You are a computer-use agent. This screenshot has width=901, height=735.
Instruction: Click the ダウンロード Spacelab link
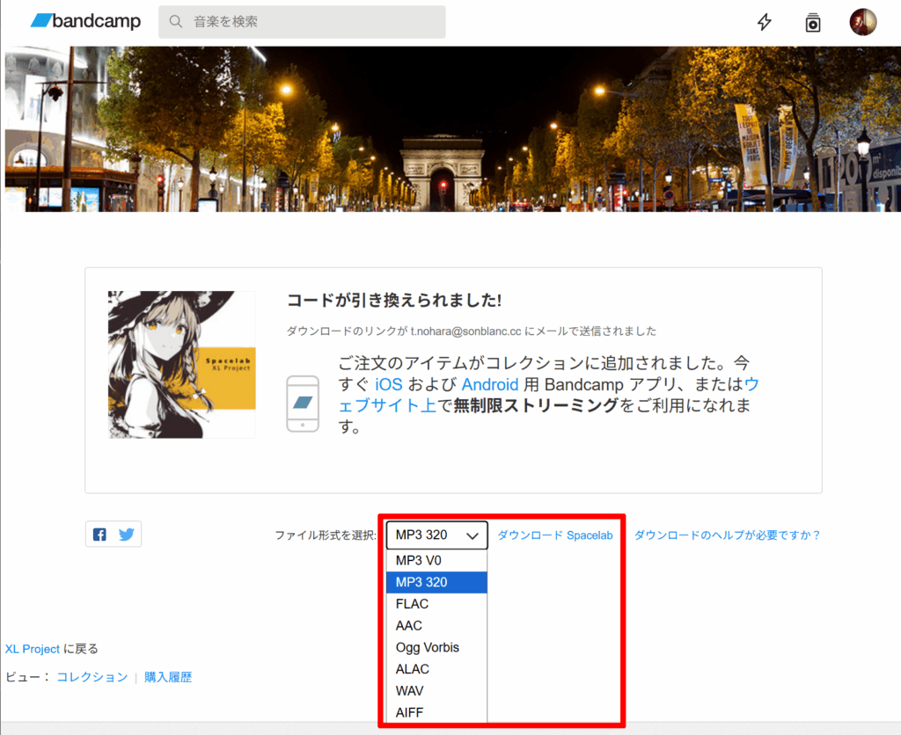tap(554, 535)
